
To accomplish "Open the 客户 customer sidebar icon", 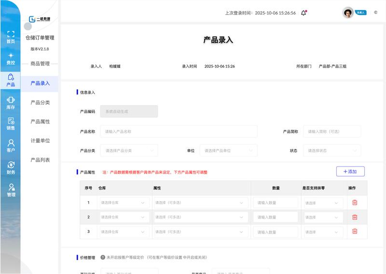I will point(11,146).
